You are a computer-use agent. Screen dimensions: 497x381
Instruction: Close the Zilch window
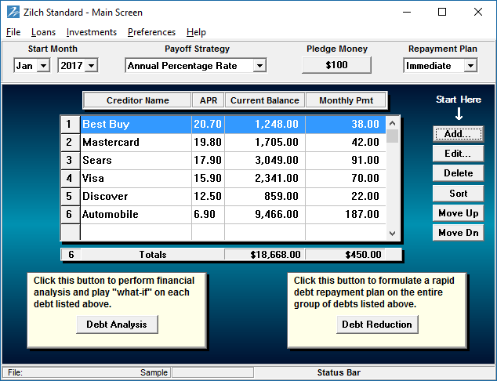[478, 13]
